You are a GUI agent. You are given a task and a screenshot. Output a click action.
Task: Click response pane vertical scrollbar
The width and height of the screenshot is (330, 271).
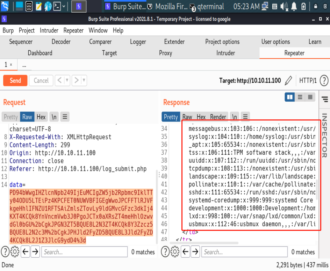pos(317,190)
